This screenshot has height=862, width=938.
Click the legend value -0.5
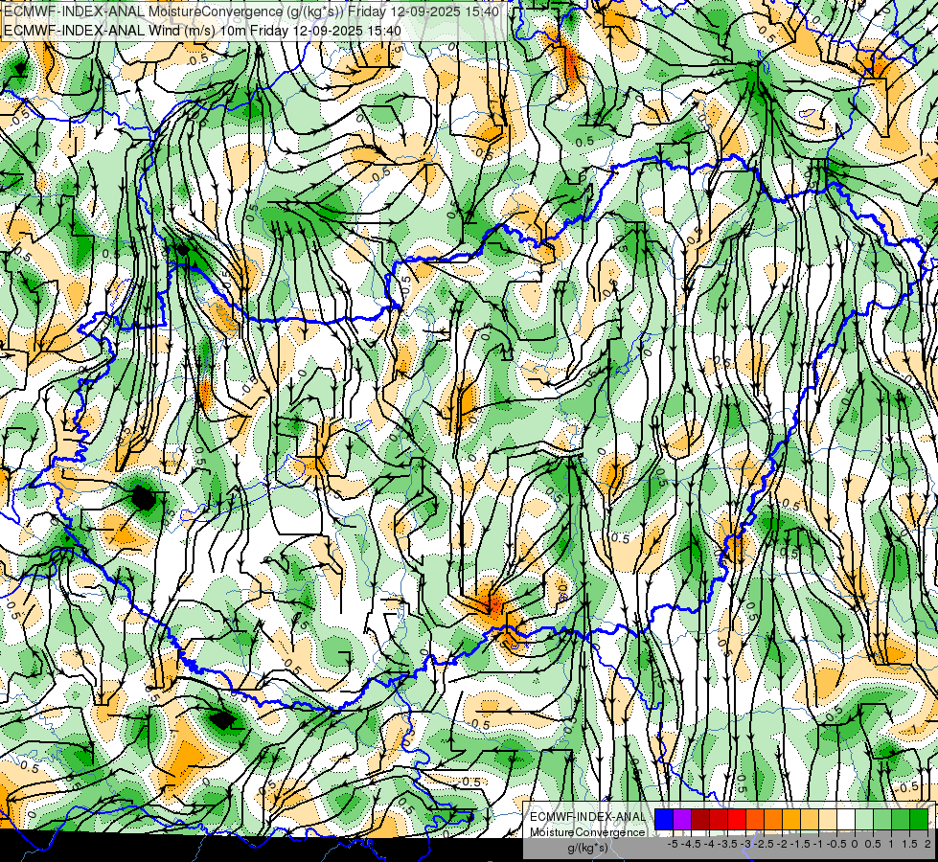(x=836, y=844)
